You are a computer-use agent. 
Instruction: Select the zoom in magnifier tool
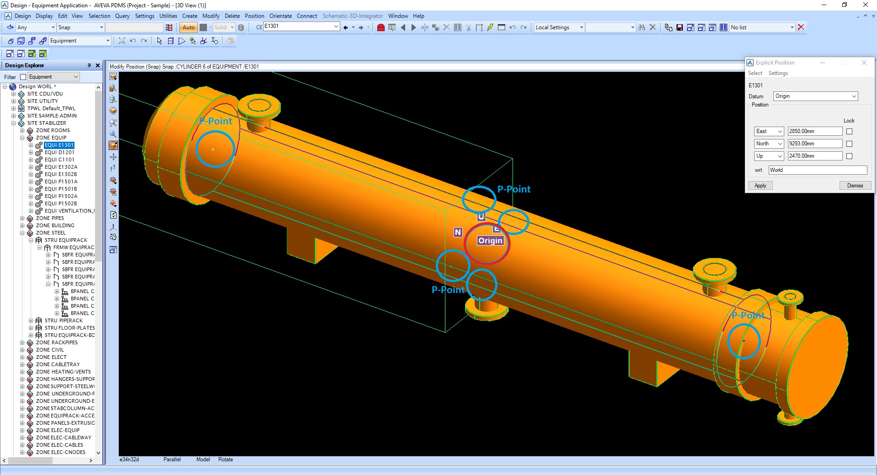113,134
